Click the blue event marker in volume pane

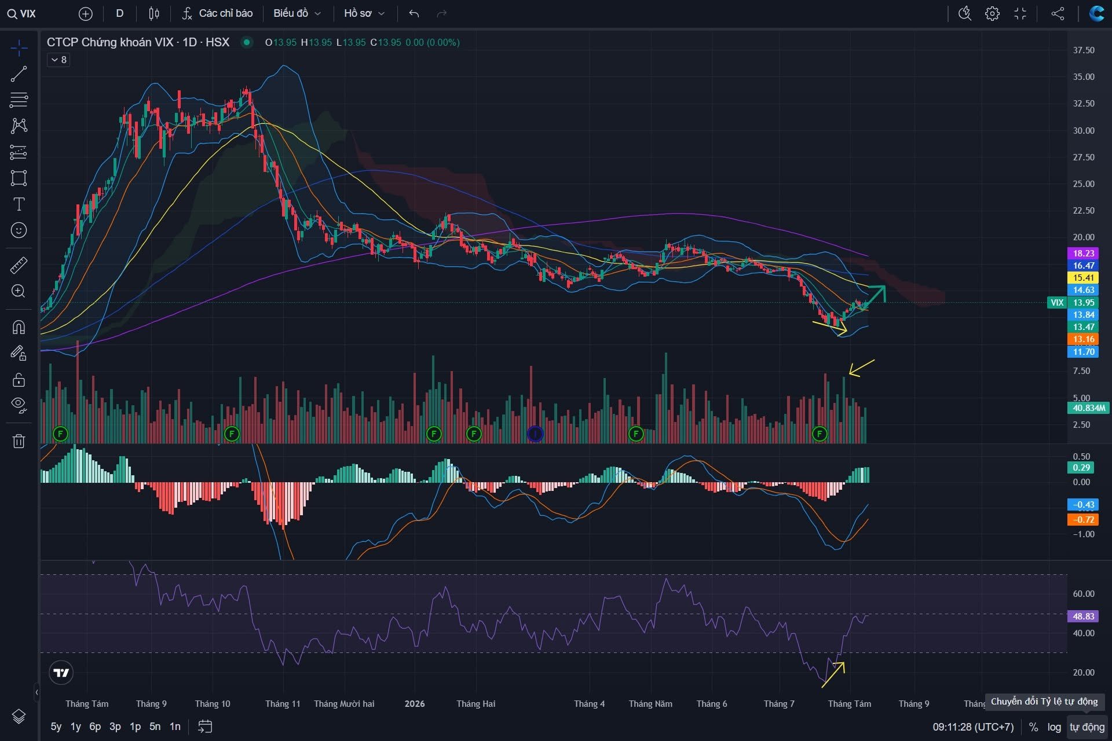[535, 434]
